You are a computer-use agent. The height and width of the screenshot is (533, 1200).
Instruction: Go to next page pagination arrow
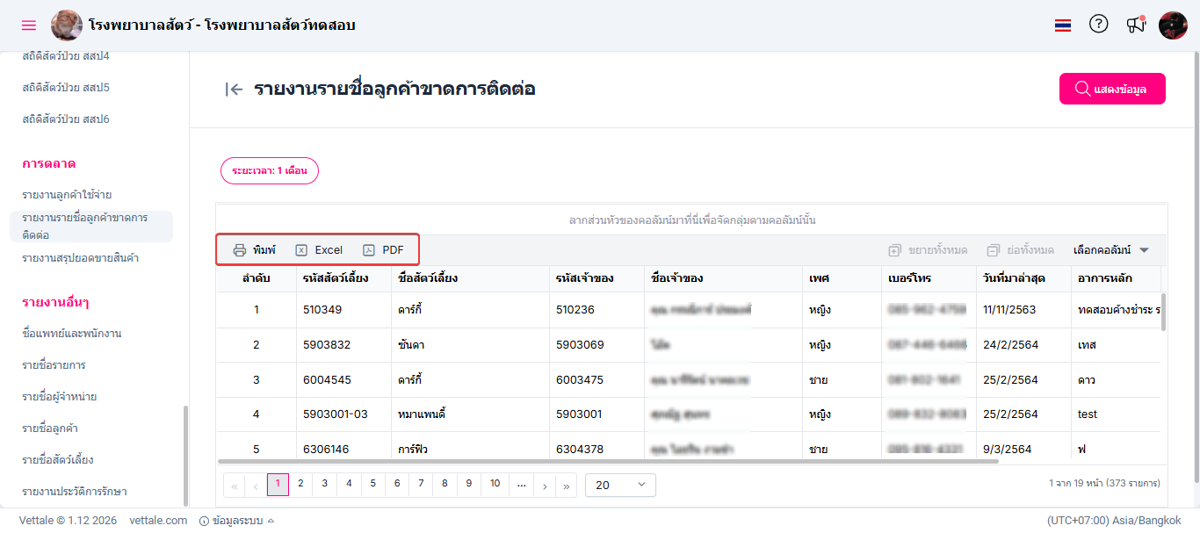pos(545,485)
